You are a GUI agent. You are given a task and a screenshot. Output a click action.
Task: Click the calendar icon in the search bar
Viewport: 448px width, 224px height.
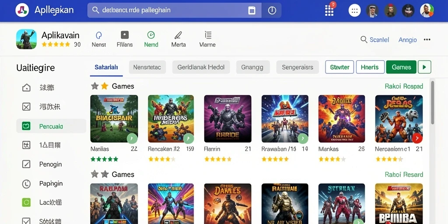[x=252, y=10]
